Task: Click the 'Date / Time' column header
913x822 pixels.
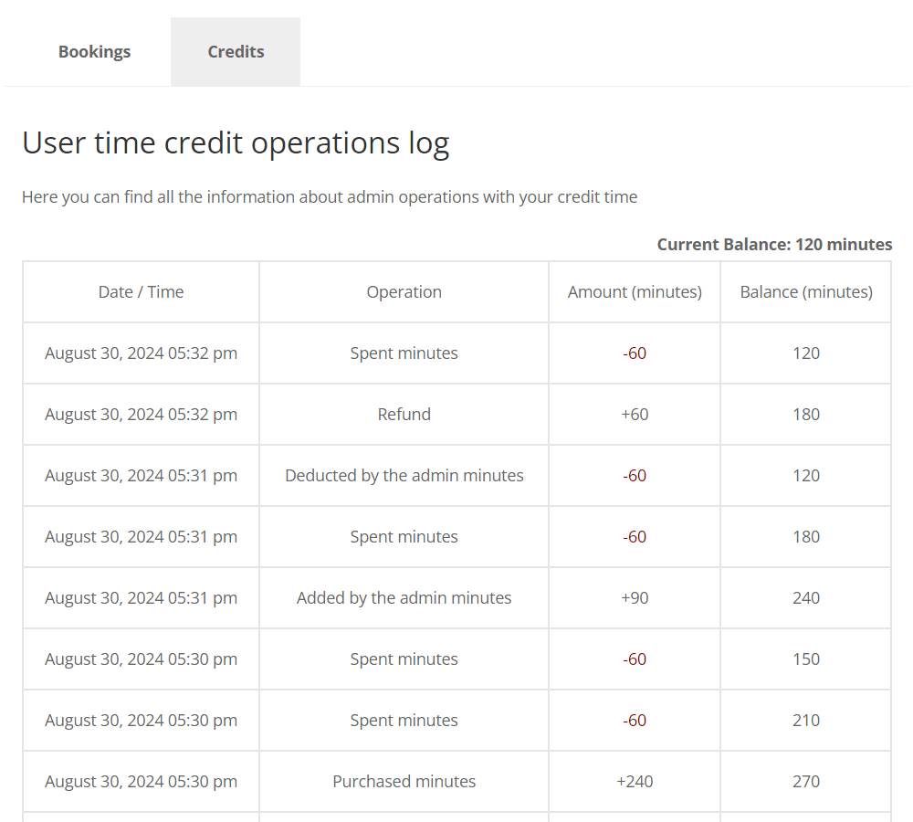Action: point(141,292)
